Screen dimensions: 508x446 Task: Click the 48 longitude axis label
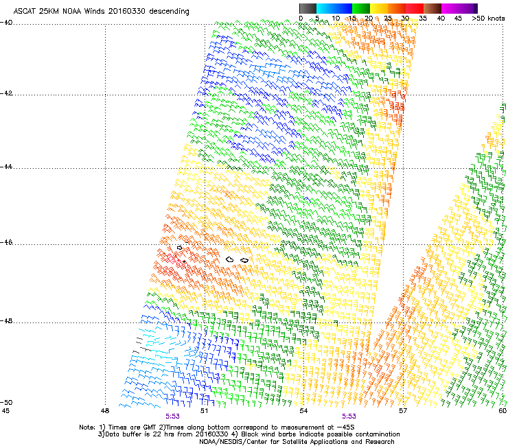[105, 411]
